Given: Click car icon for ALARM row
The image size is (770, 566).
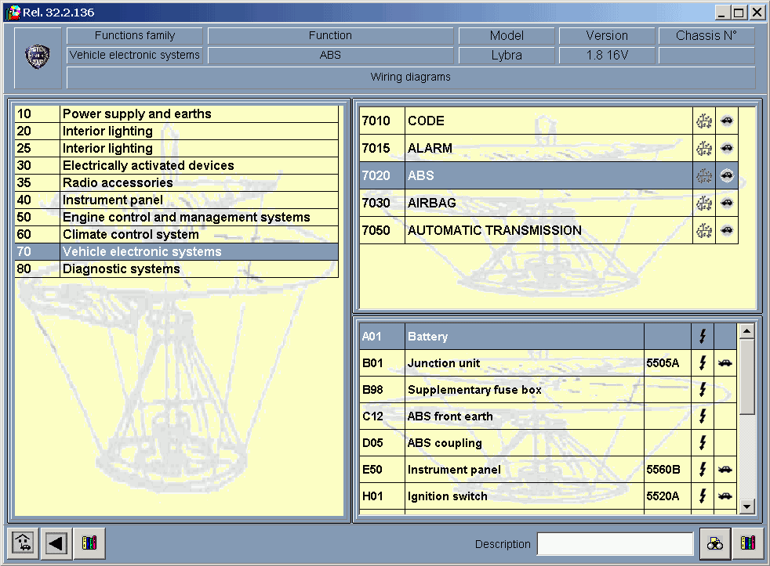Looking at the screenshot, I should pyautogui.click(x=727, y=148).
